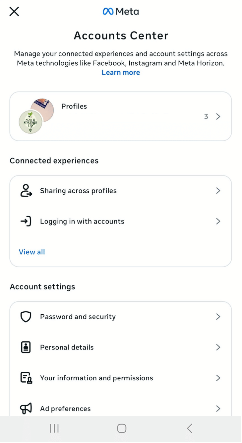Select the Ad preferences label

click(65, 409)
